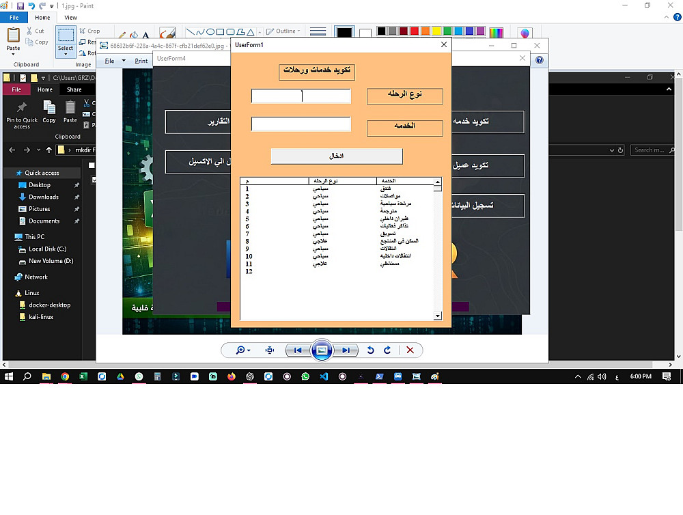683x515 pixels.
Task: Click the التقارير button in UserForm4
Action: (x=198, y=122)
